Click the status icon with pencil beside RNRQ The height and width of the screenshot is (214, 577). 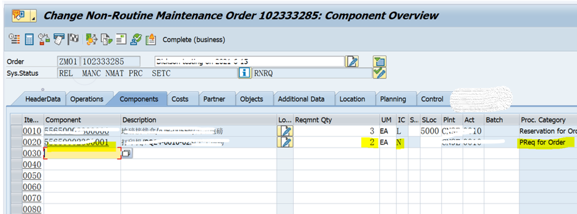click(x=379, y=73)
